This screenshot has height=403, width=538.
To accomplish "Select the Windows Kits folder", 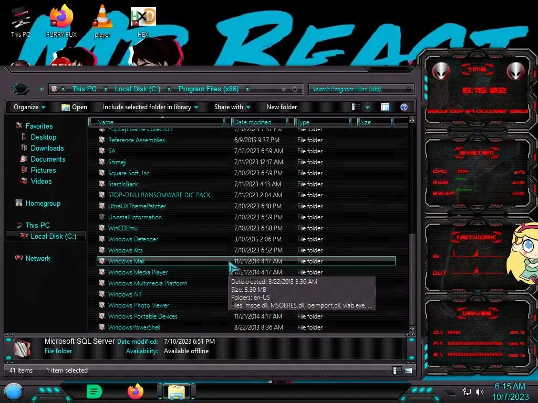I will pos(125,250).
